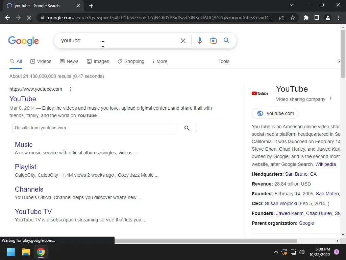
Task: Click the Results from youtube.com field
Action: coord(95,128)
